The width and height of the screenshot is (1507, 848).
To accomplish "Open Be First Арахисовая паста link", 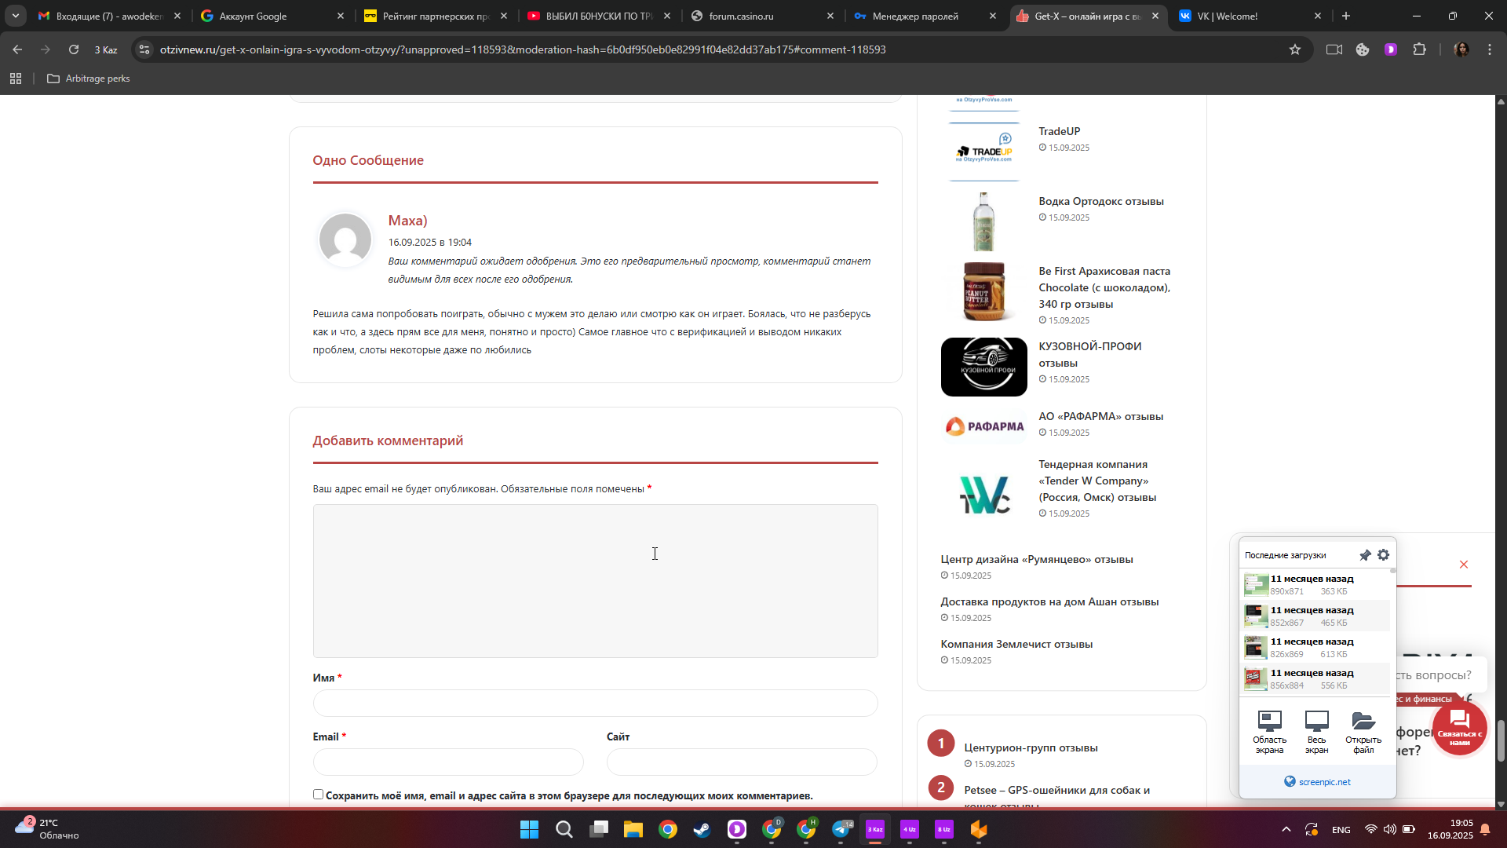I will point(1104,287).
